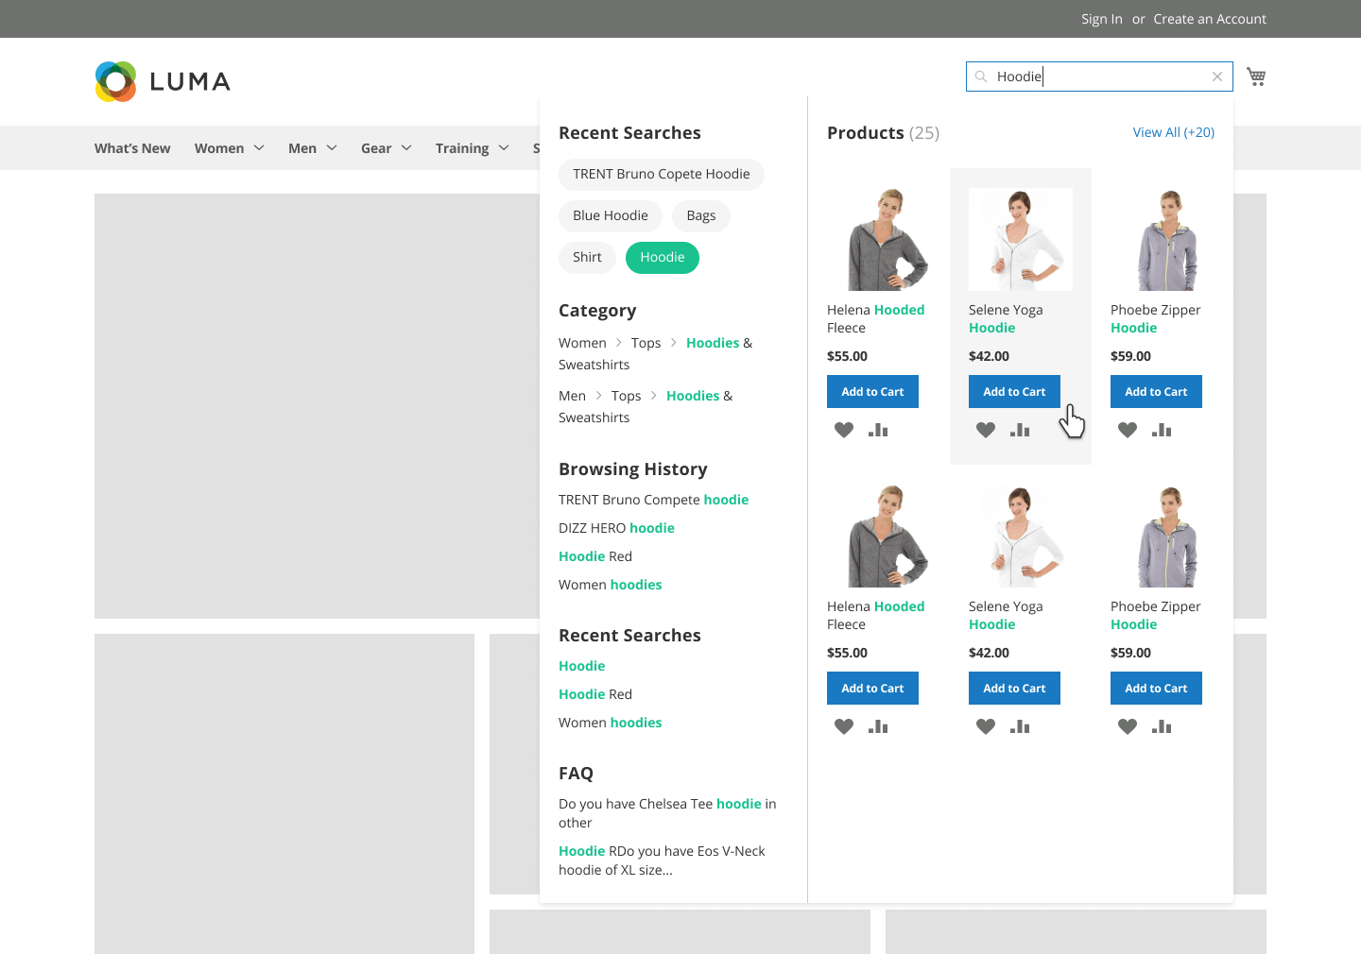The height and width of the screenshot is (954, 1361).
Task: Click the LUMA logo
Action: tap(163, 81)
